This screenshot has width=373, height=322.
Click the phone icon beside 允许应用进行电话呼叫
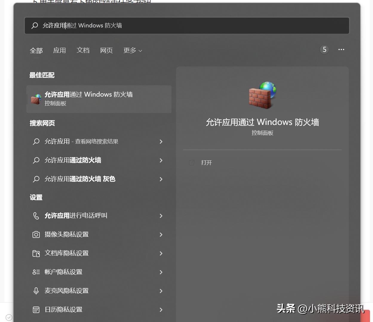pos(36,216)
